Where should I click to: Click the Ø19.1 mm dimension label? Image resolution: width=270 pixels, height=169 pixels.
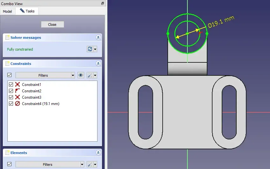click(221, 22)
